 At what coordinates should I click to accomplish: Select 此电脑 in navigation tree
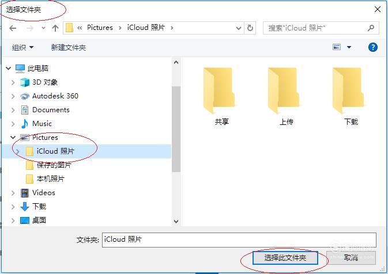pyautogui.click(x=37, y=68)
